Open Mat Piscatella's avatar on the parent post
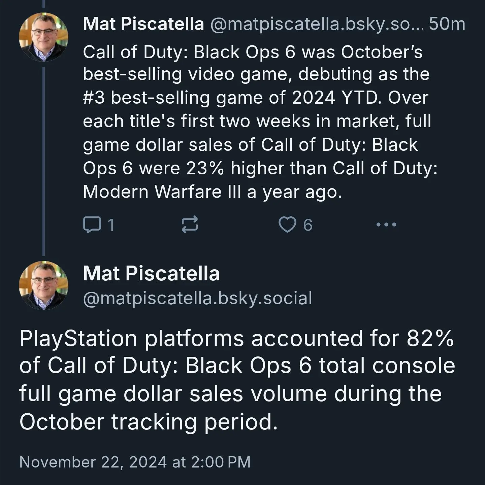Image resolution: width=485 pixels, height=485 pixels. pyautogui.click(x=43, y=37)
